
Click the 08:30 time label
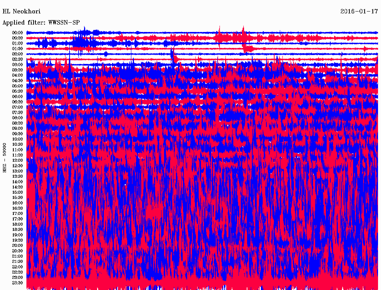tap(17, 123)
